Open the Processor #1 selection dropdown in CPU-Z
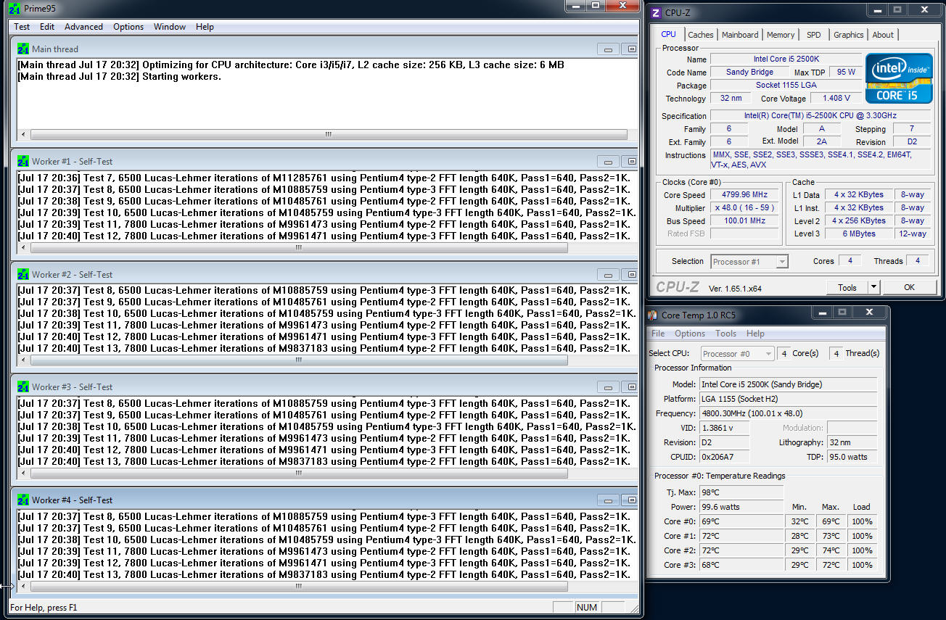Viewport: 946px width, 620px height. pyautogui.click(x=749, y=262)
